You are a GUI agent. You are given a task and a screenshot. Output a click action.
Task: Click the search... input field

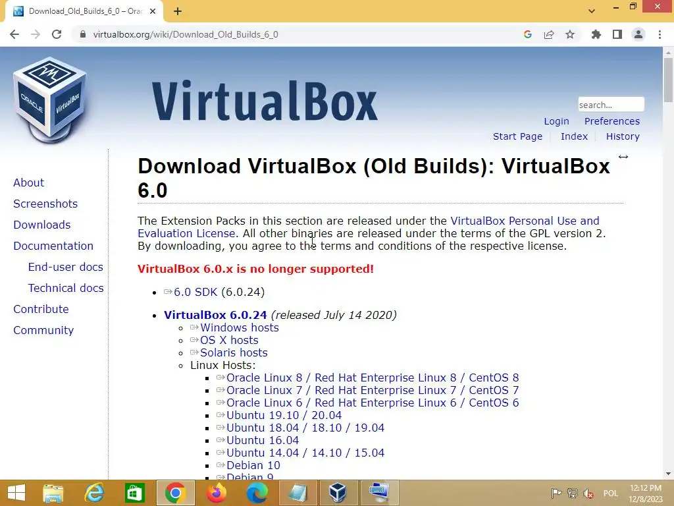pos(611,105)
